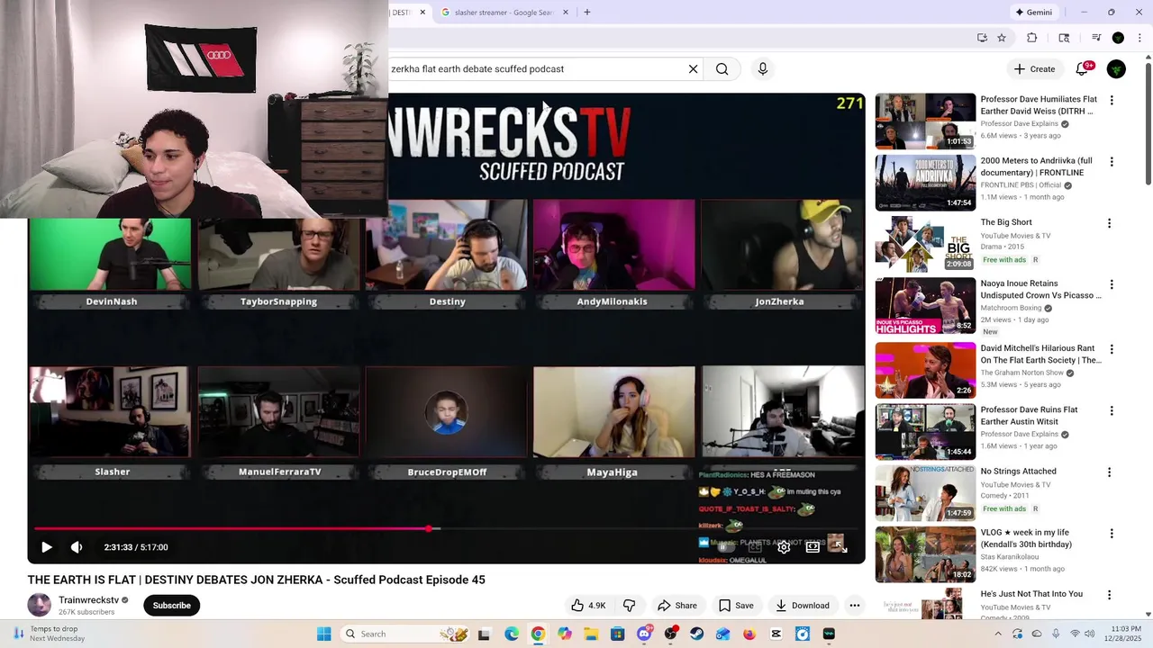Open YouTube notifications bell
Screen dimensions: 1153x648
tap(1082, 68)
